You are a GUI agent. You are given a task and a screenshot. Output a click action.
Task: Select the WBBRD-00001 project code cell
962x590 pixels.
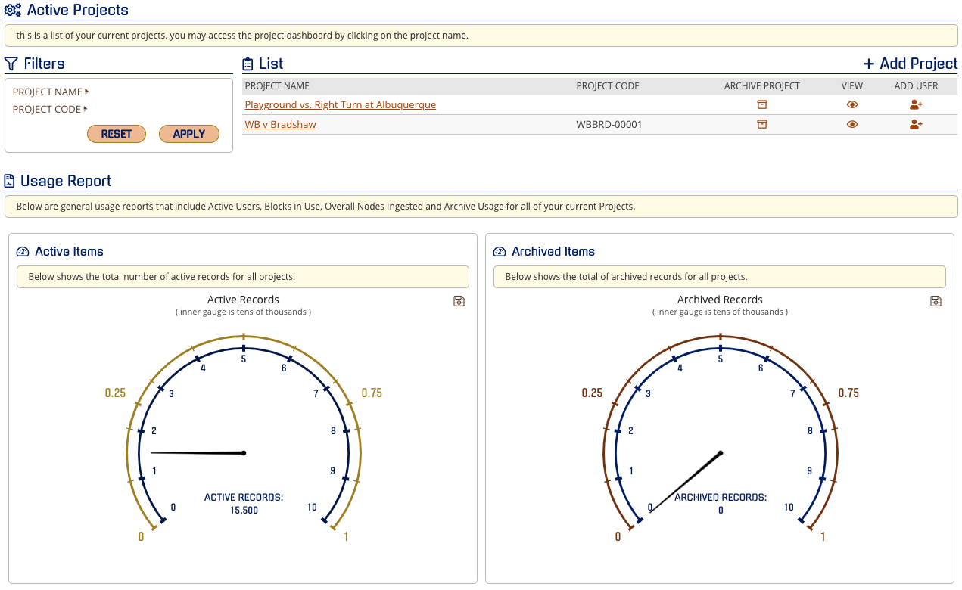click(609, 124)
